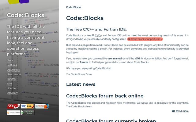Viewport: 196px width, 122px height.
Task: Open the Downloads sidebar link
Action: 13,70
